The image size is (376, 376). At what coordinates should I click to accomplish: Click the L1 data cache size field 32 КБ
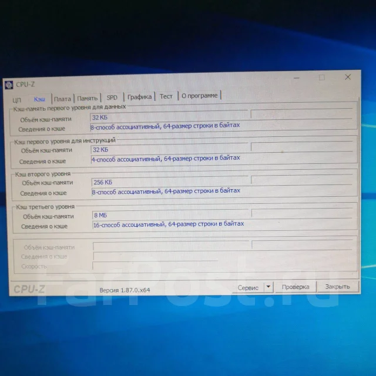pyautogui.click(x=169, y=116)
